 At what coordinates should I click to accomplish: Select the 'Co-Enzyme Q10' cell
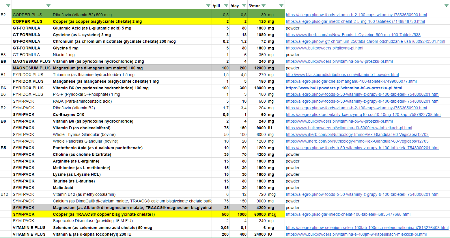click(132, 115)
